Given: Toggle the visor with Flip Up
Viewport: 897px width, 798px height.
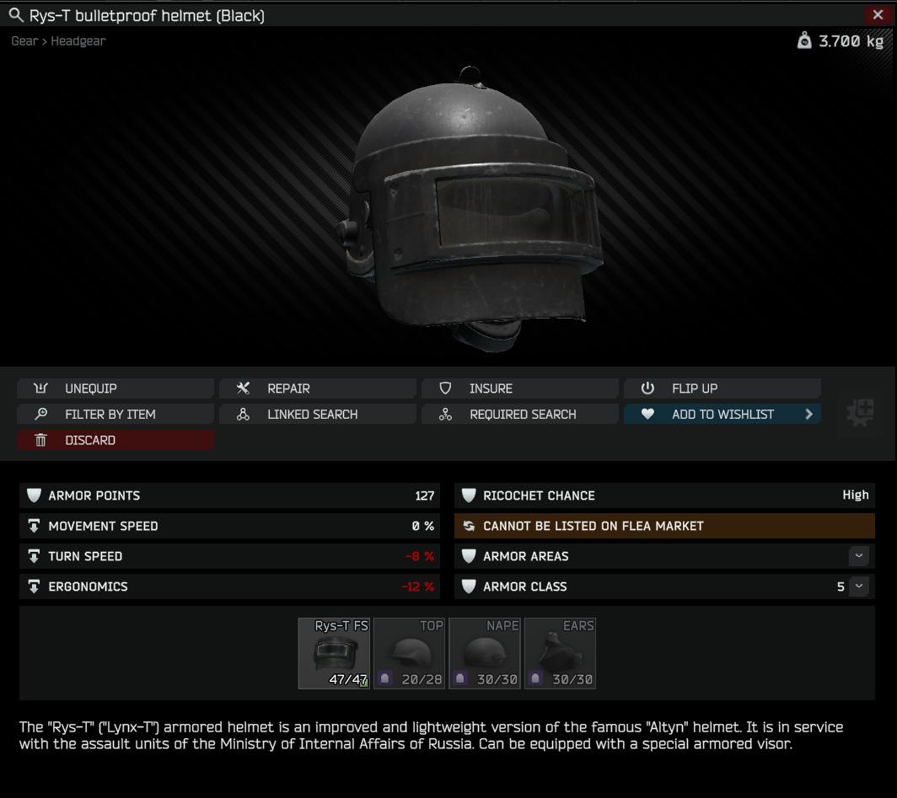Looking at the screenshot, I should 722,388.
